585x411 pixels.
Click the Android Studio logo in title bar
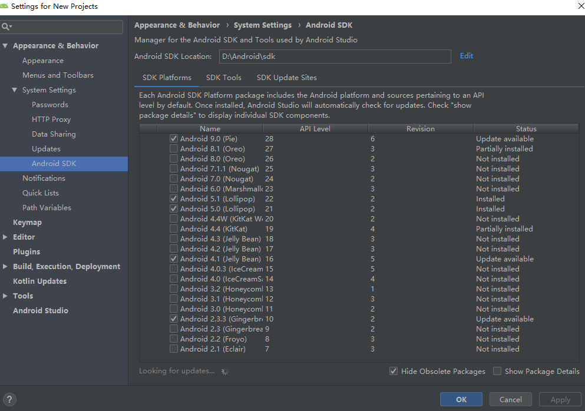click(x=5, y=6)
